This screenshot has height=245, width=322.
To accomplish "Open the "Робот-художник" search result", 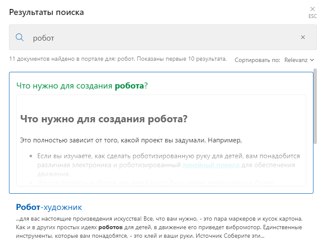I will (49, 207).
